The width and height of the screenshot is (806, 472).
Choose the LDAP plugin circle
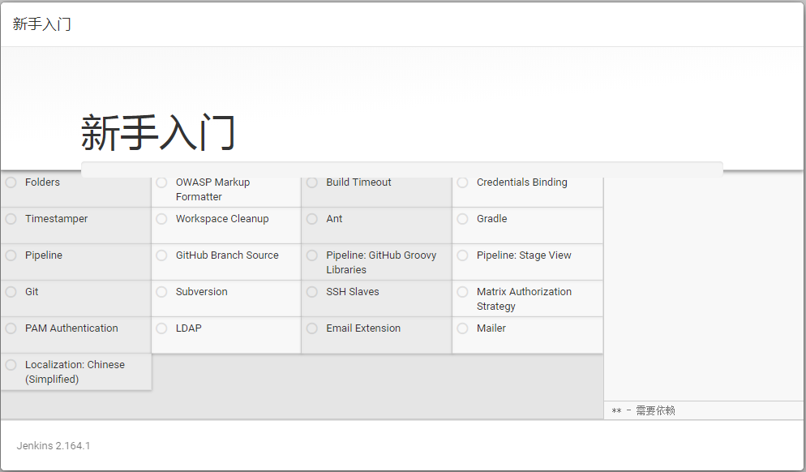(x=161, y=328)
